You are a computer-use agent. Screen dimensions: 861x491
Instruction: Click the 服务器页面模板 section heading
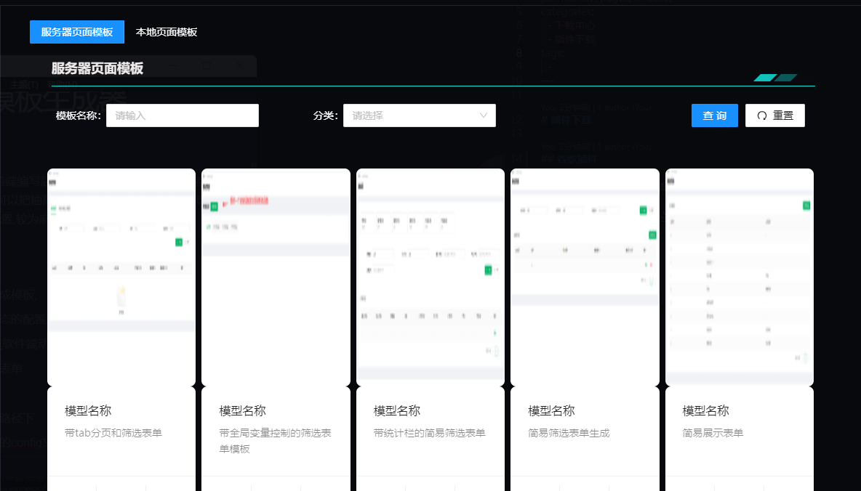click(97, 68)
